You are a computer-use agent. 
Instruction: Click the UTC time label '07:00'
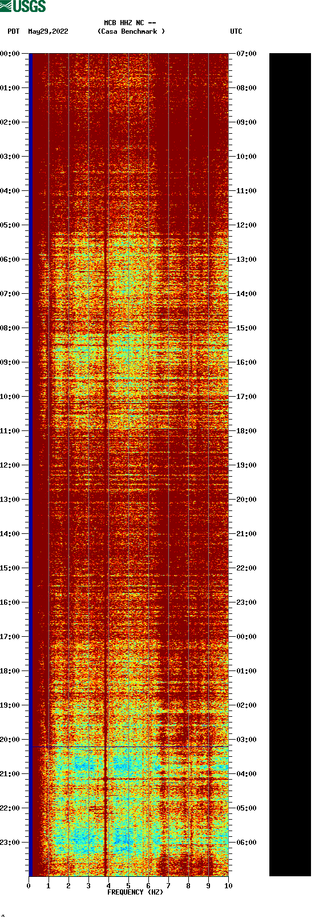point(247,54)
